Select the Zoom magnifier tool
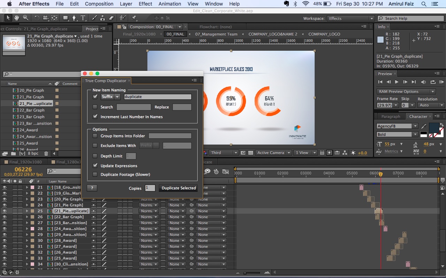446x278 pixels. coord(26,18)
